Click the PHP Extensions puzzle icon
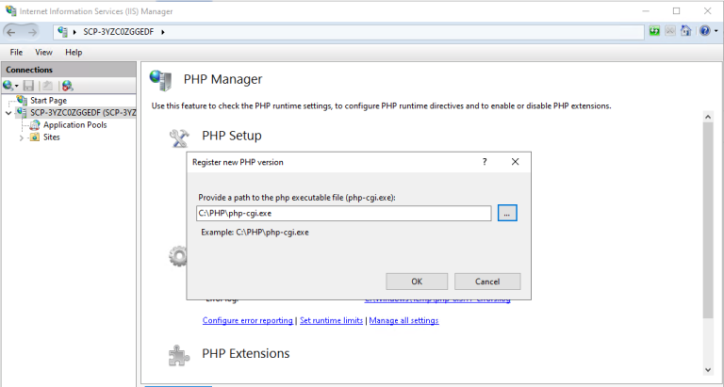This screenshot has width=724, height=387. click(179, 355)
